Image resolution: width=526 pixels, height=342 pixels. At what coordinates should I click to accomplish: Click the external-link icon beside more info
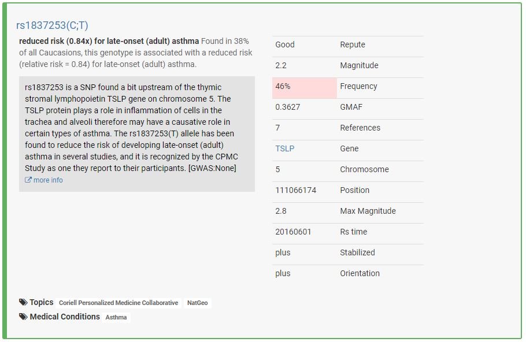pos(28,180)
